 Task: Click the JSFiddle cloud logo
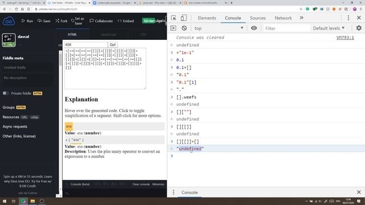[9, 21]
